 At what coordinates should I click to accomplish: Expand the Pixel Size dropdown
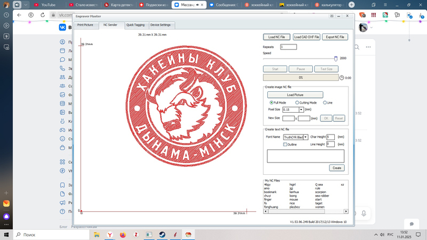tap(301, 110)
